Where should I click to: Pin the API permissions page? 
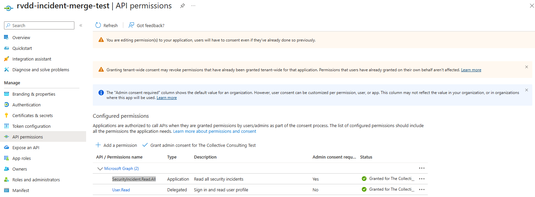click(x=182, y=6)
